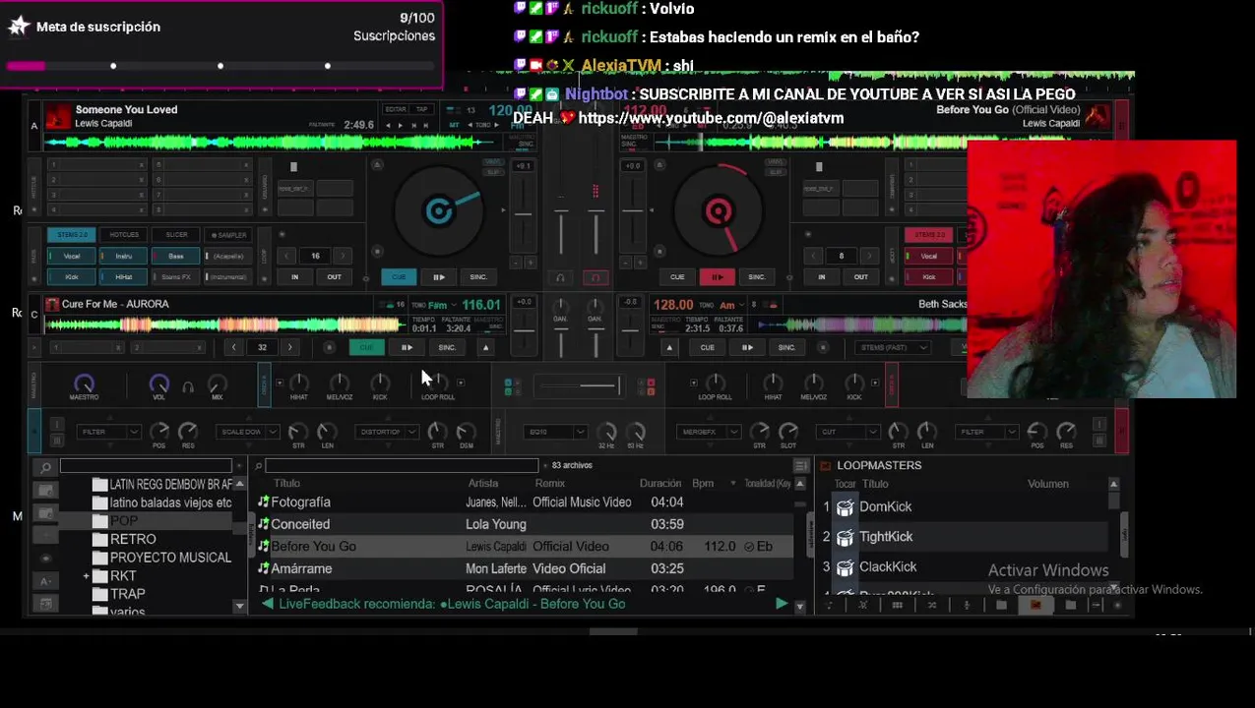Toggle the Bass stem pad on deck A
Image resolution: width=1255 pixels, height=708 pixels.
pyautogui.click(x=176, y=256)
